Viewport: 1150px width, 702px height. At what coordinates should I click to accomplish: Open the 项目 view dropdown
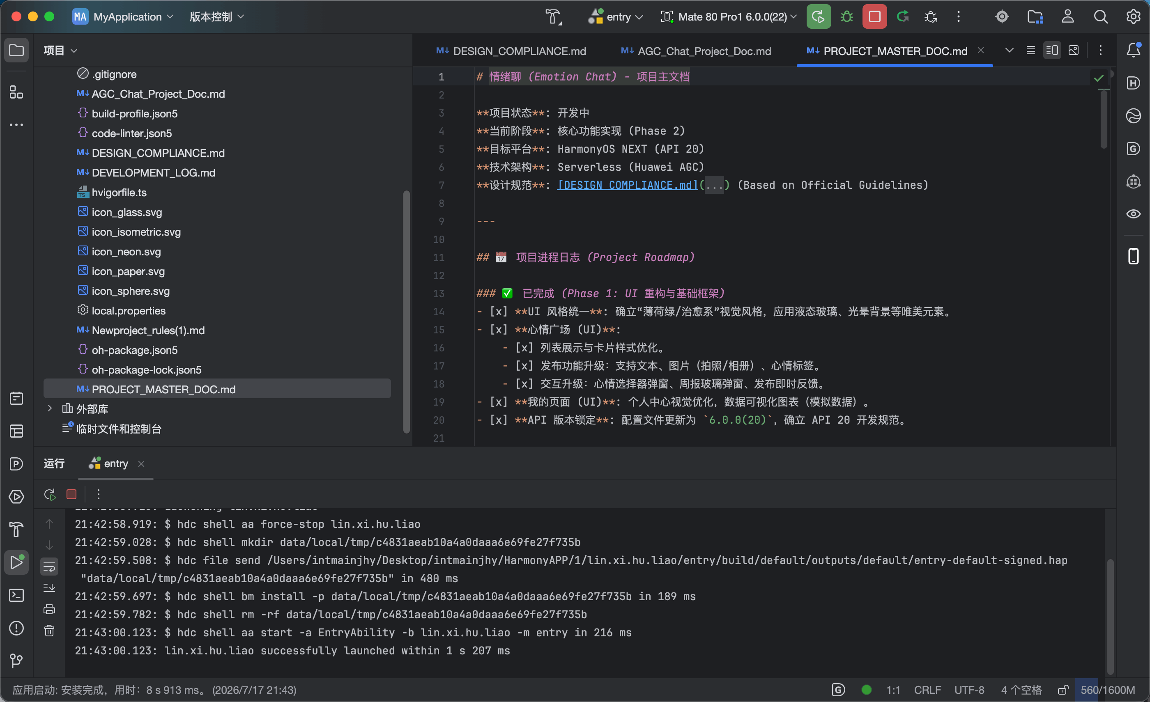(x=60, y=50)
